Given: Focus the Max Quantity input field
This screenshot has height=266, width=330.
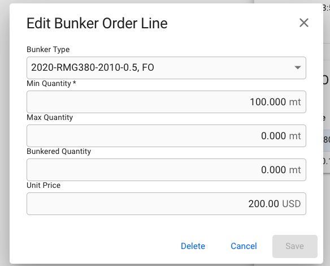Looking at the screenshot, I should (166, 136).
